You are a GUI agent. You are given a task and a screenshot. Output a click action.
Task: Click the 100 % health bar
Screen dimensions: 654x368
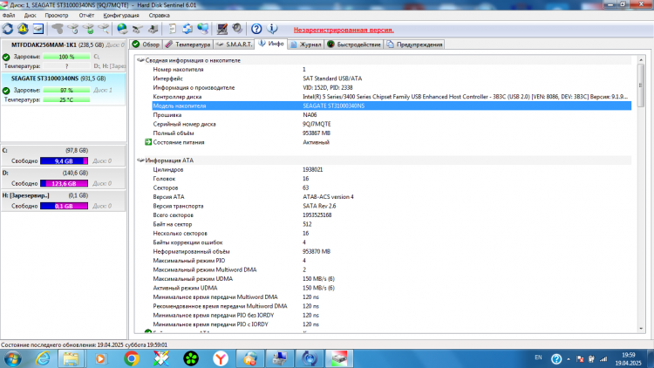pos(66,57)
